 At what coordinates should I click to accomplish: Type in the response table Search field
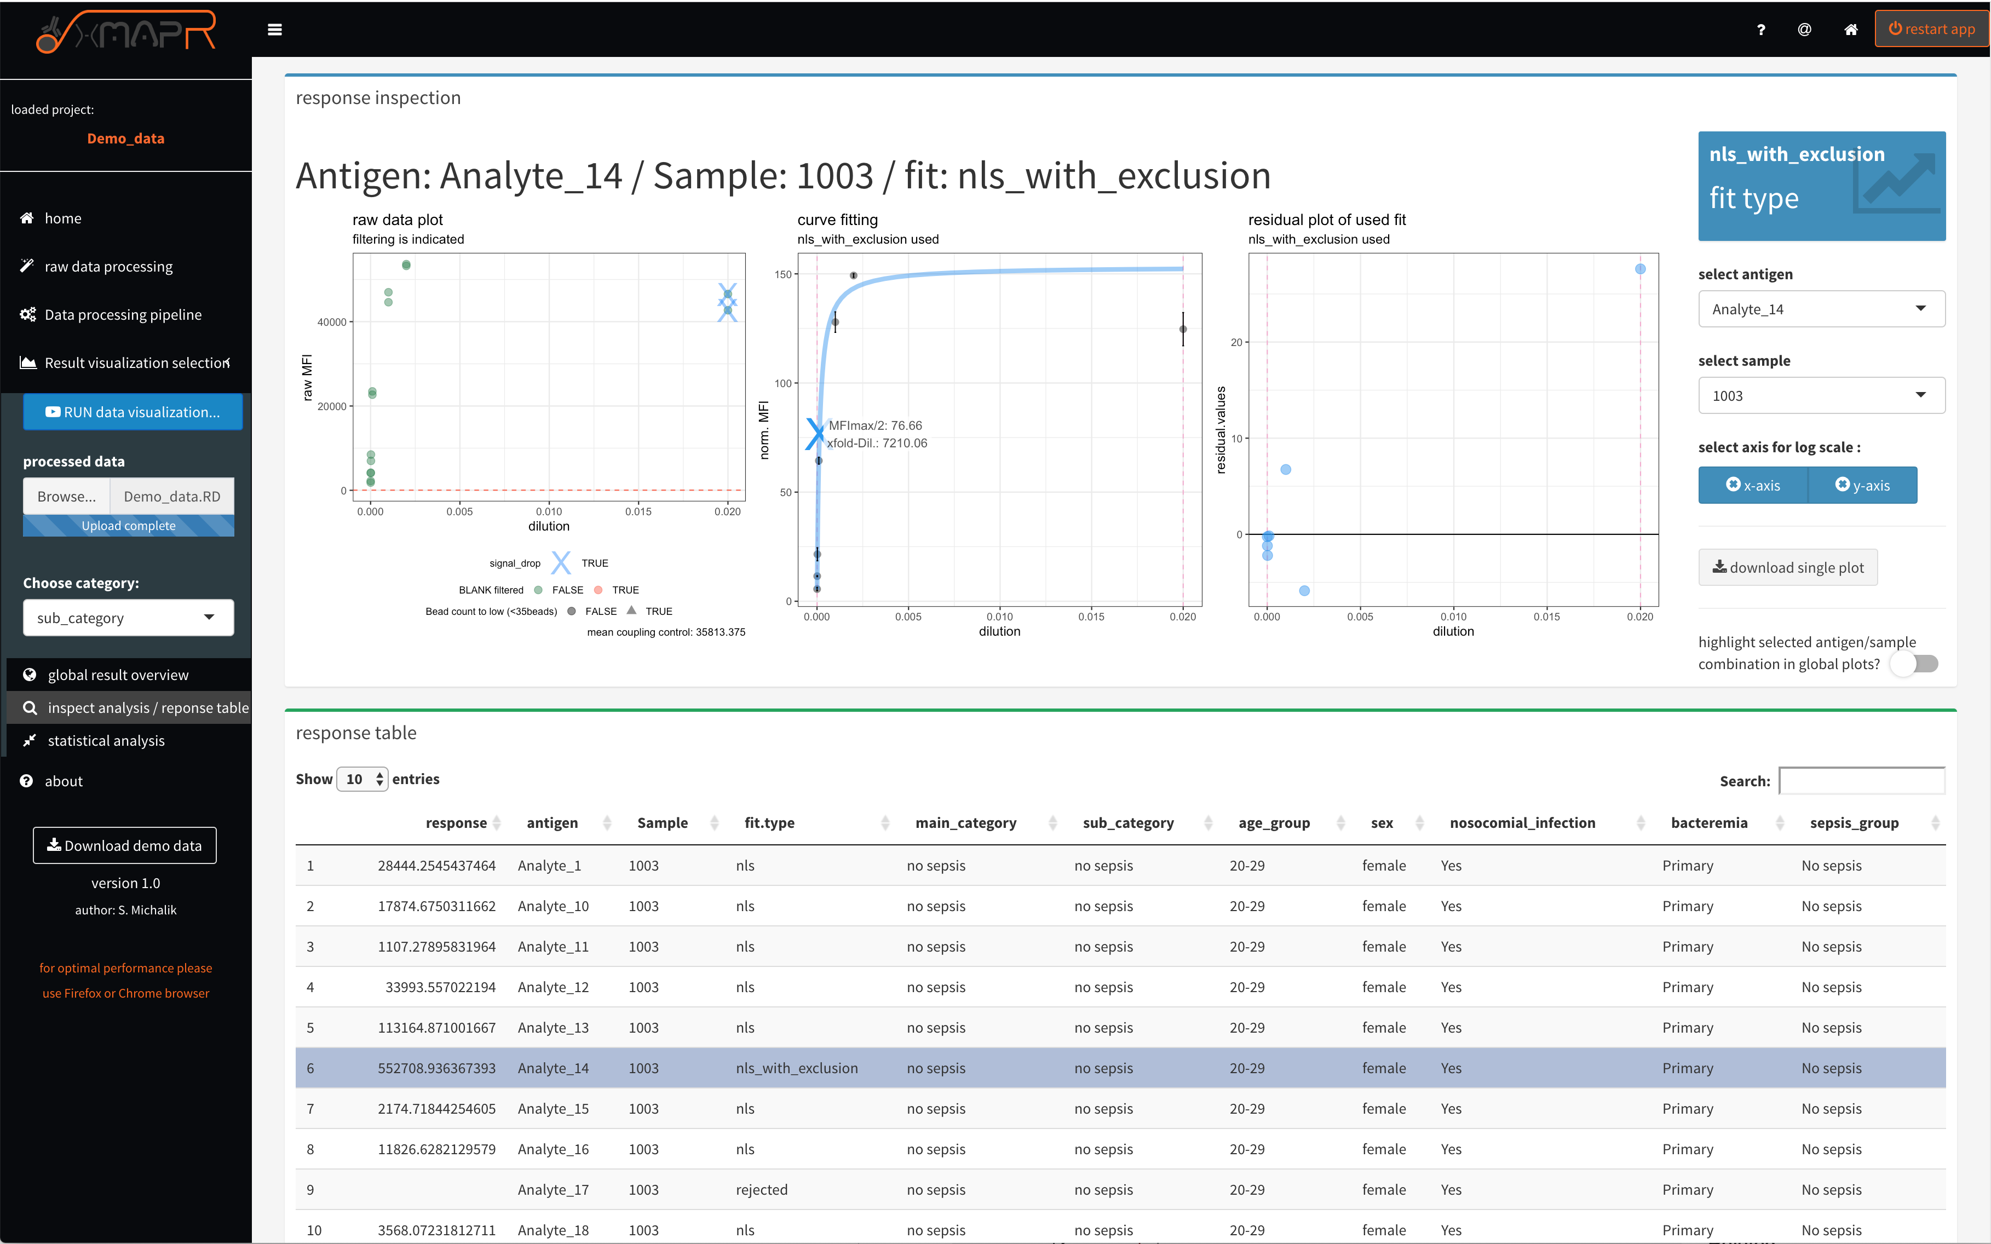pos(1863,780)
